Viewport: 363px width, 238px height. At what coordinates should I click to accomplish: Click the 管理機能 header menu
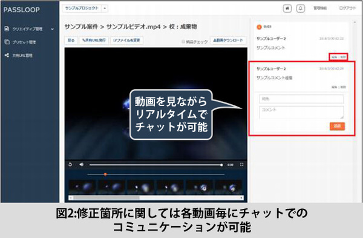pos(320,8)
